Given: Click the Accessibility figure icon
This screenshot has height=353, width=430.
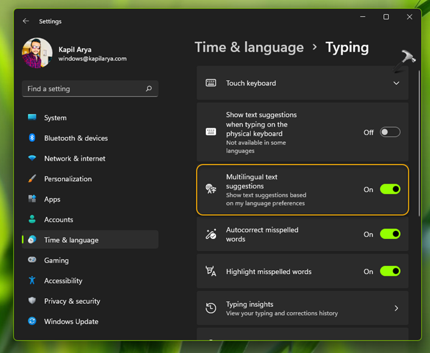Looking at the screenshot, I should 32,281.
